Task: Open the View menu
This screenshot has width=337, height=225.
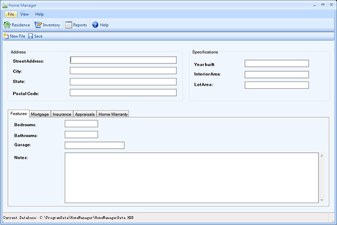Action: point(25,14)
